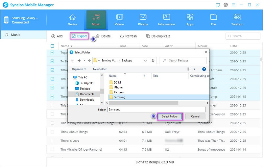Open dialog help question-mark icon
263x167 pixels.
pos(204,69)
